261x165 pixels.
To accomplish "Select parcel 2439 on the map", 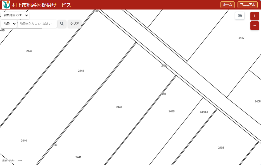I will [172, 111].
